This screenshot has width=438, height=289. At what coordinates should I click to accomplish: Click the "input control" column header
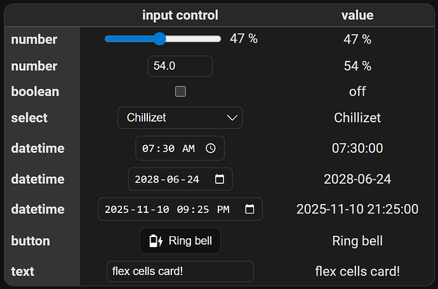180,15
